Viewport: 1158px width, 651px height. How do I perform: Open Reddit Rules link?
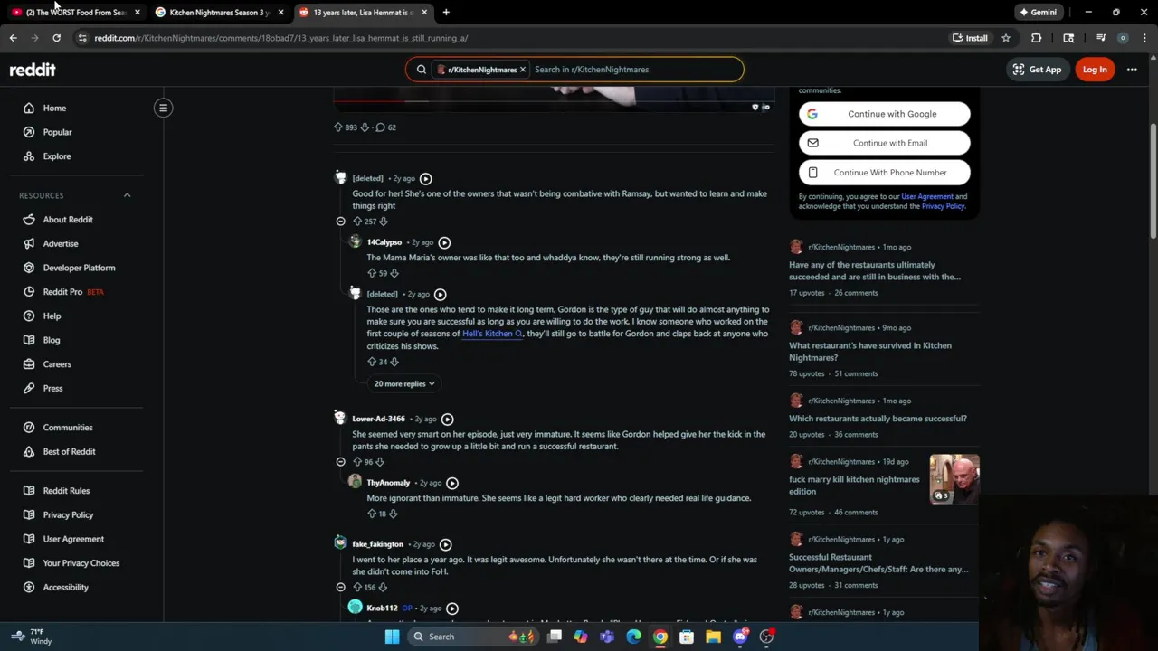tap(66, 491)
